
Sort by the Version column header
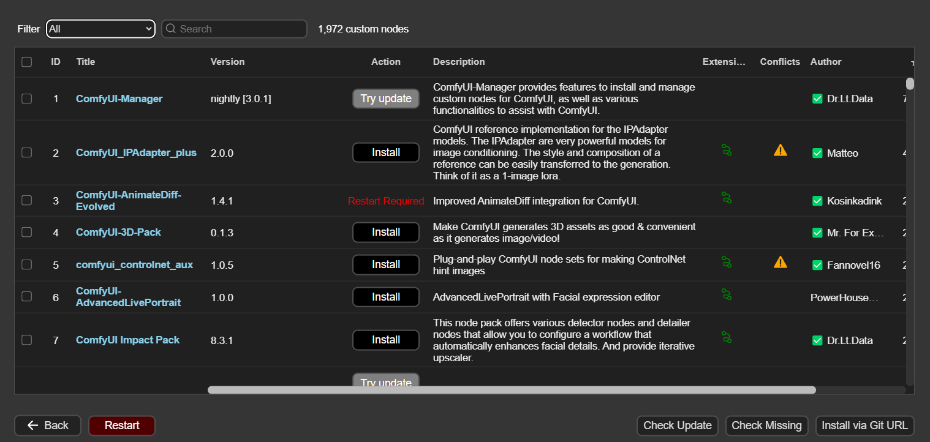(x=227, y=62)
